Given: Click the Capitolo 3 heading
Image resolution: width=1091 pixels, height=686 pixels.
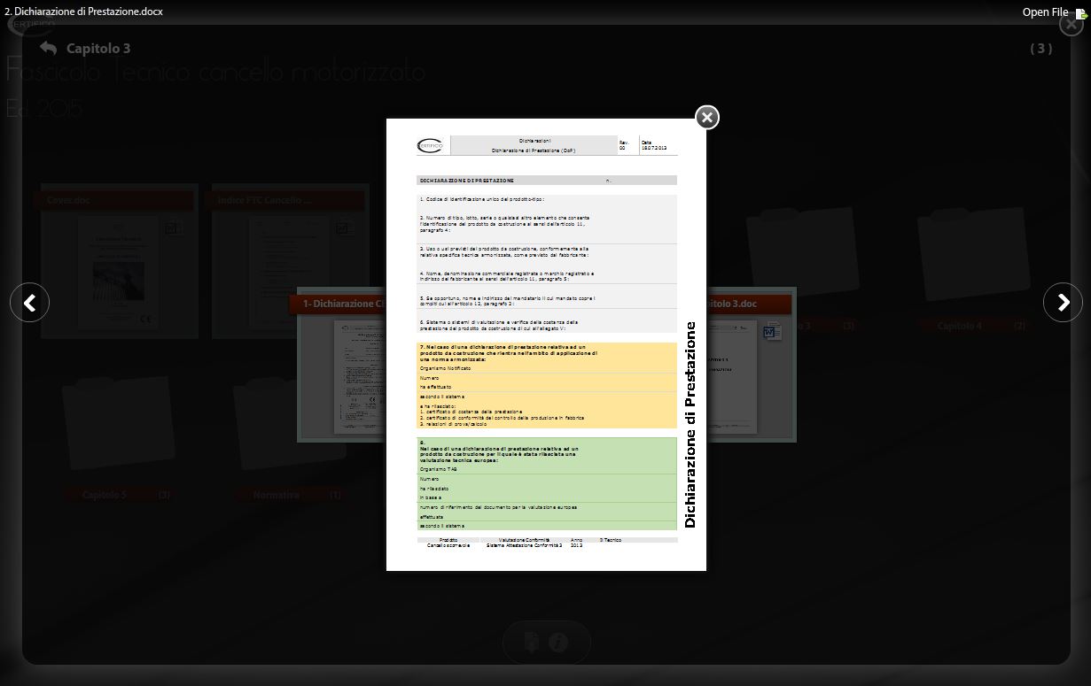Looking at the screenshot, I should (98, 49).
